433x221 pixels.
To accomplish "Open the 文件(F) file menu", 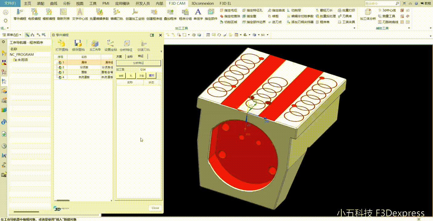I will [x=10, y=4].
